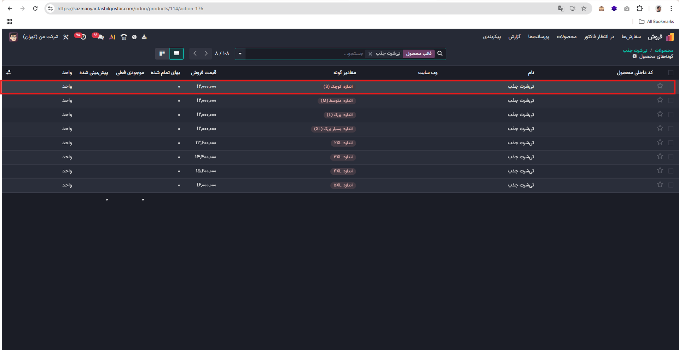The image size is (679, 350).
Task: Click the download/install icon in the Odoo navbar
Action: pos(144,37)
